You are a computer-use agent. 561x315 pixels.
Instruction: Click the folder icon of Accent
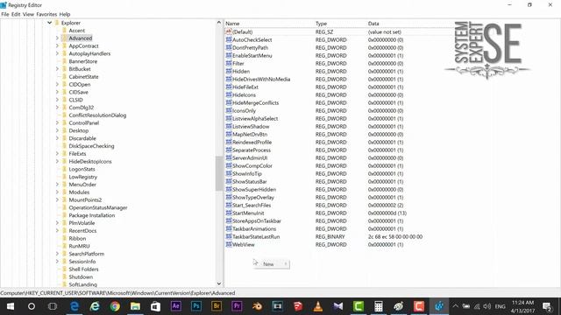click(x=64, y=31)
